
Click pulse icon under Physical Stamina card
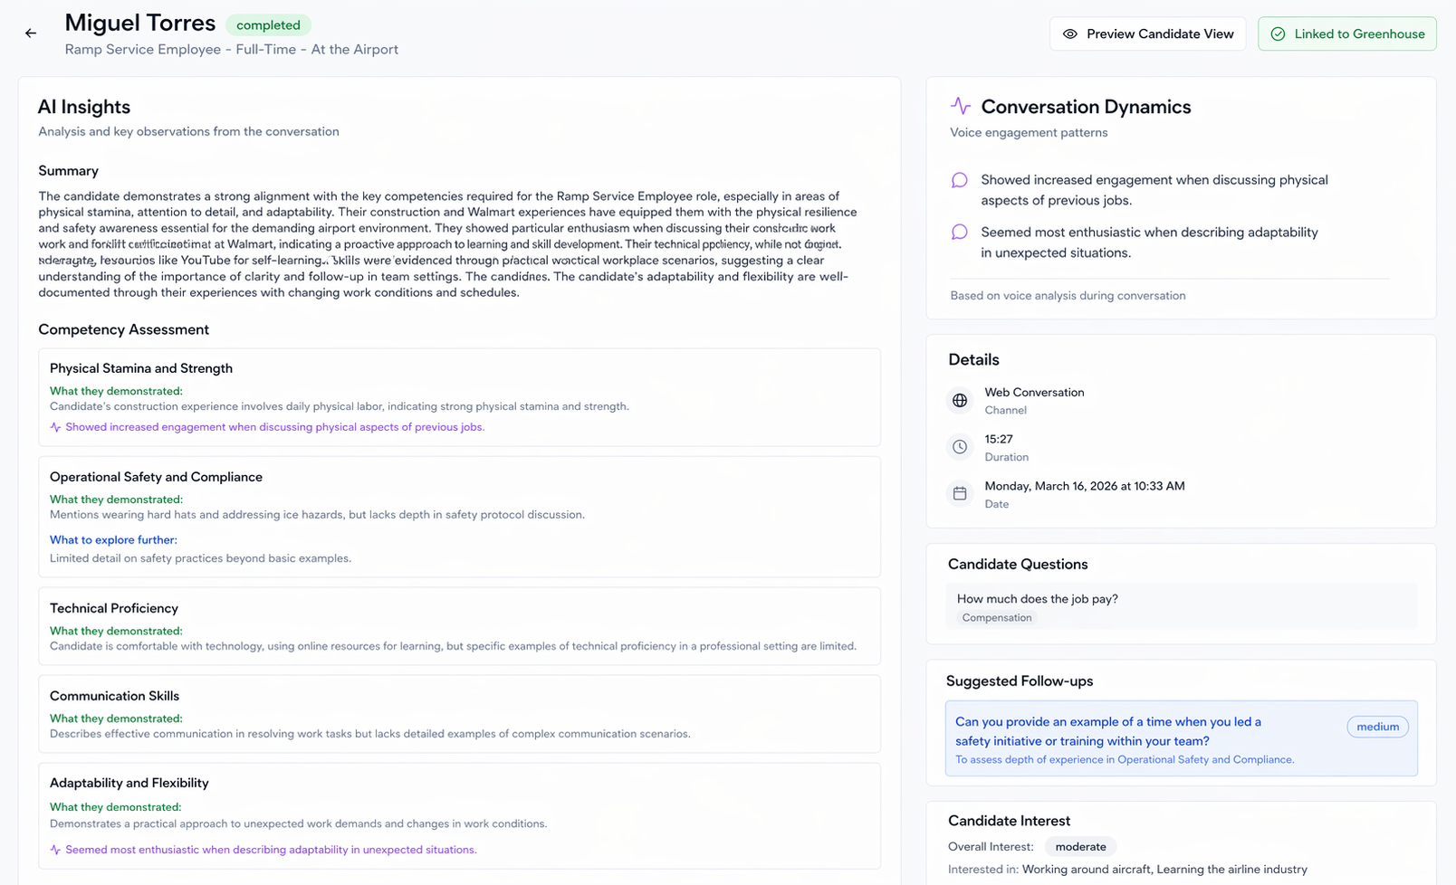pos(55,427)
